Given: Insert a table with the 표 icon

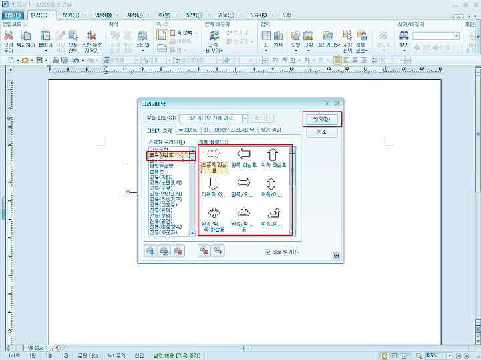Looking at the screenshot, I should tap(266, 35).
